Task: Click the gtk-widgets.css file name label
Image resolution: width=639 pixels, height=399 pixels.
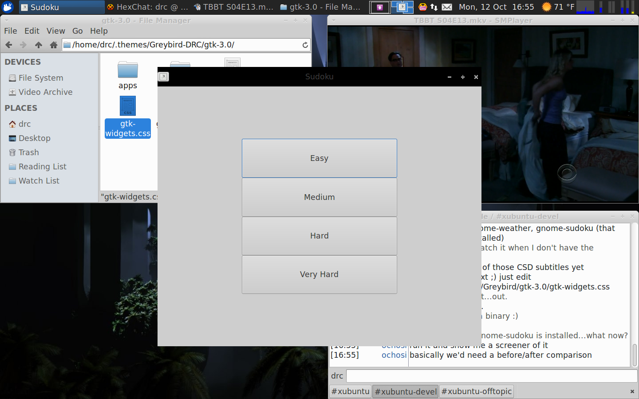Action: point(128,129)
